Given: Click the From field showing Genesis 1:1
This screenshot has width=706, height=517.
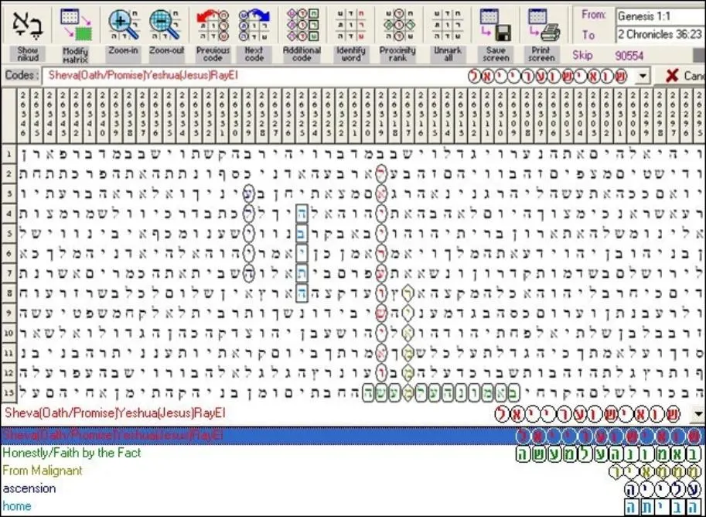Looking at the screenshot, I should pos(660,16).
